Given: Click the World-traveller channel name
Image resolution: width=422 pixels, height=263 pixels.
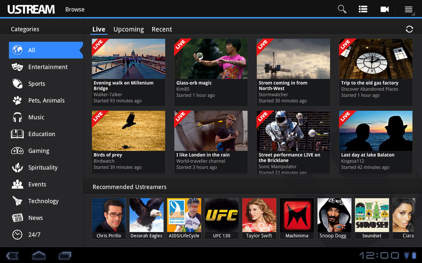Looking at the screenshot, I should (x=200, y=161).
